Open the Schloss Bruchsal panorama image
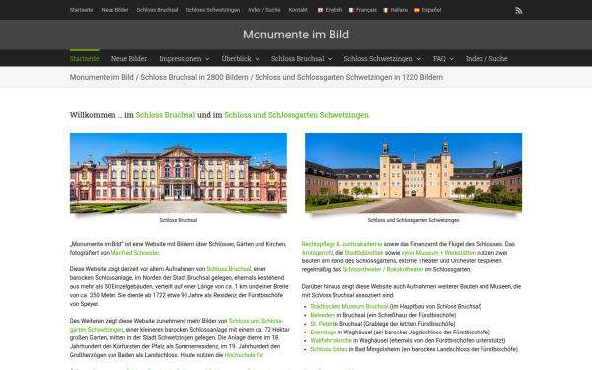 click(x=179, y=174)
